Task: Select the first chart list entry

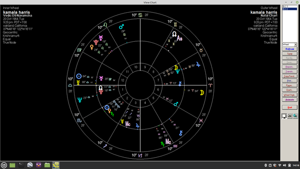Action: [x=290, y=7]
